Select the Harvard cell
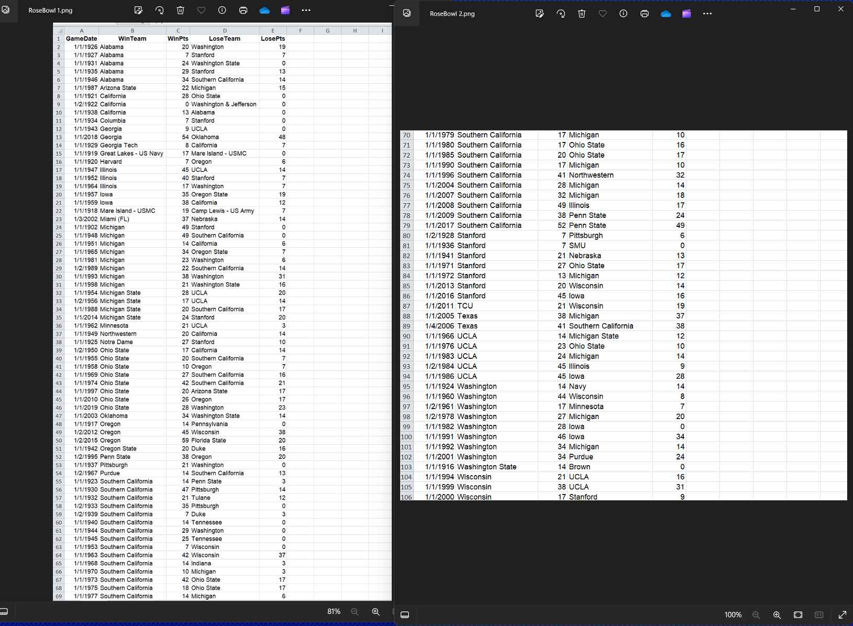This screenshot has height=626, width=853. click(x=132, y=162)
